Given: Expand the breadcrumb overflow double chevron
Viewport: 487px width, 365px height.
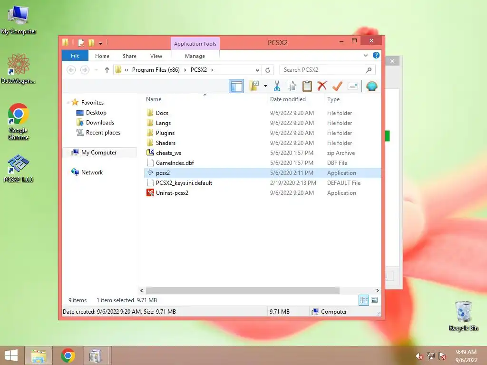Looking at the screenshot, I should [127, 70].
